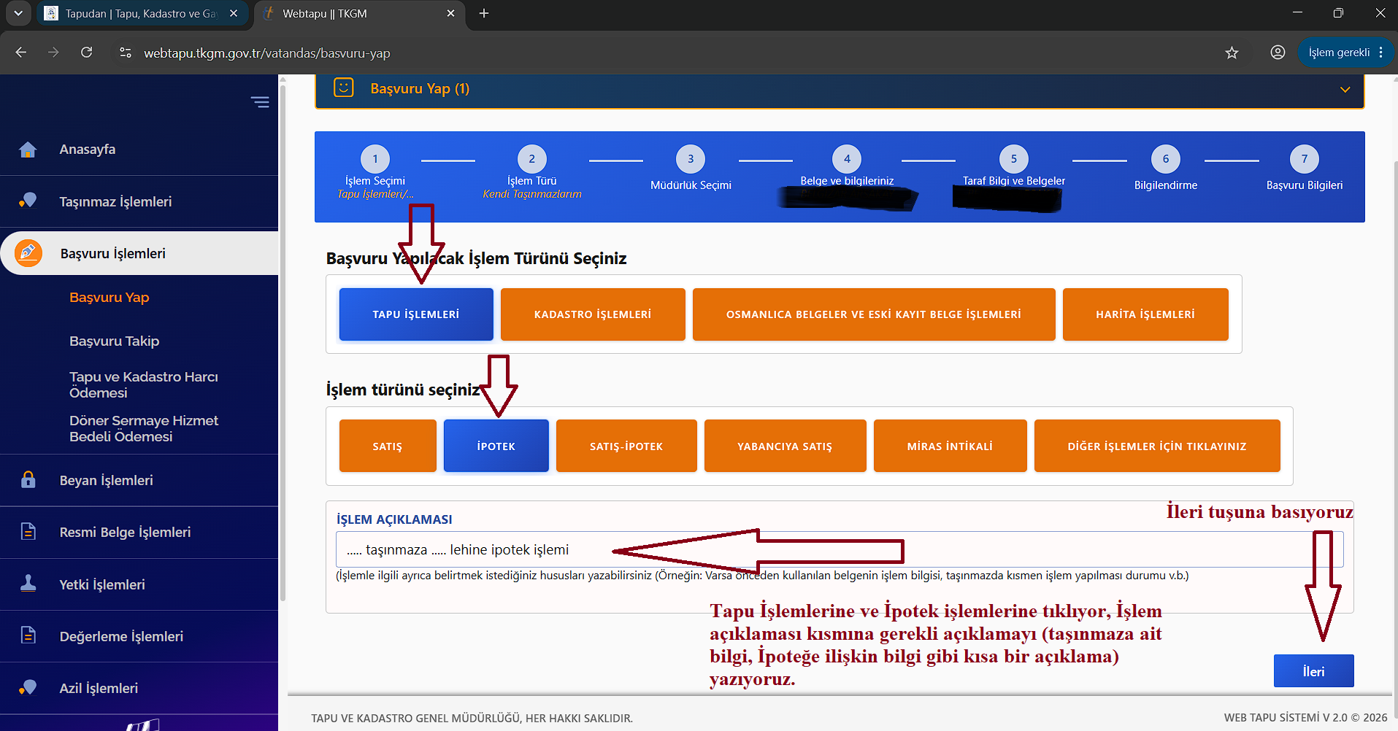Open Anasayfa in the sidebar
The width and height of the screenshot is (1398, 731).
tap(88, 150)
